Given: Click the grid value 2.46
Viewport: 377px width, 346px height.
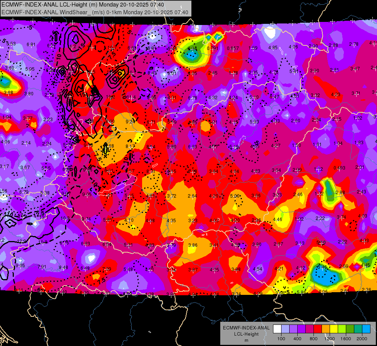Looking at the screenshot, I should (x=298, y=195).
